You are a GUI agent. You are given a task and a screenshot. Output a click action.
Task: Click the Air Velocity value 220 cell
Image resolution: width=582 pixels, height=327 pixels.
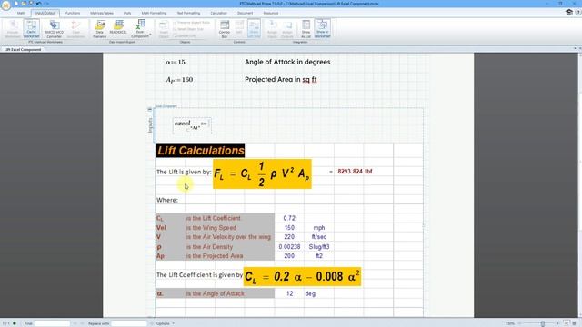click(289, 236)
